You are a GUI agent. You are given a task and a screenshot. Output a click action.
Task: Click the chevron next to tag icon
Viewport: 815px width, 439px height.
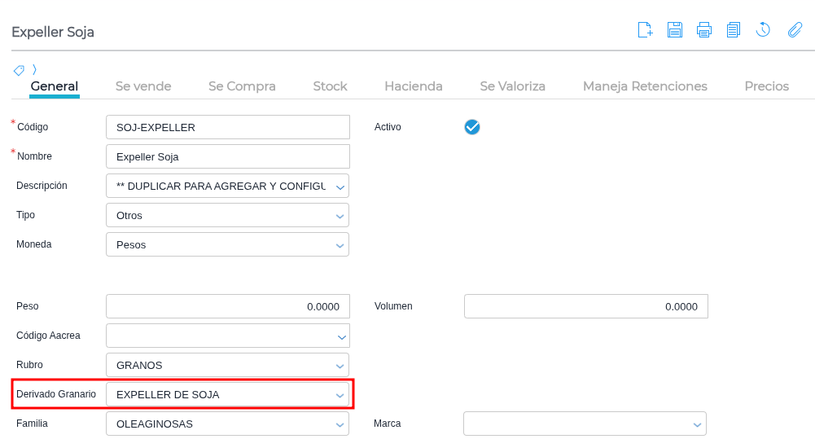pyautogui.click(x=34, y=70)
